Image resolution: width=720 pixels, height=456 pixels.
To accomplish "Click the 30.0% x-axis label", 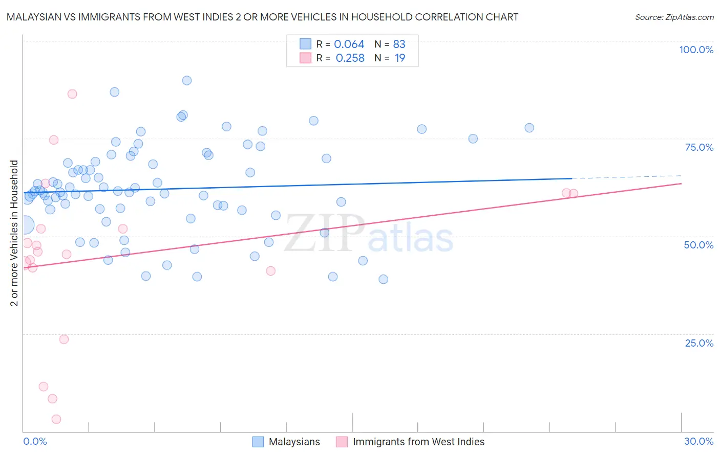I will pos(698,441).
